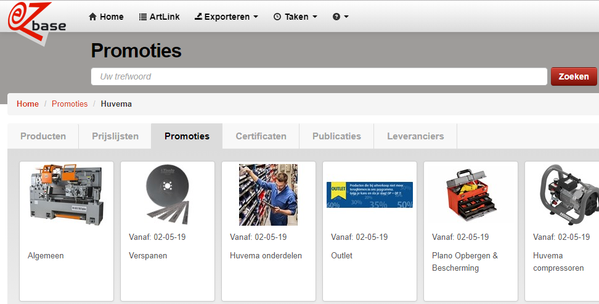Screen dimensions: 599x304
Task: Switch to the Prijslijsten tab
Action: point(115,136)
